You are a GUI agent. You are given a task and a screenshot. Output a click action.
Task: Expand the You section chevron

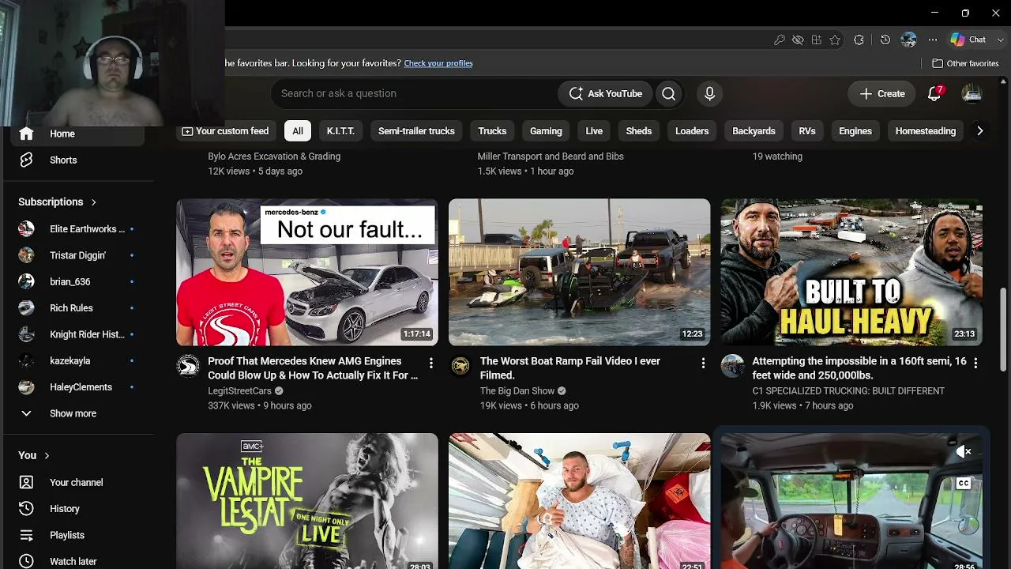tap(47, 456)
